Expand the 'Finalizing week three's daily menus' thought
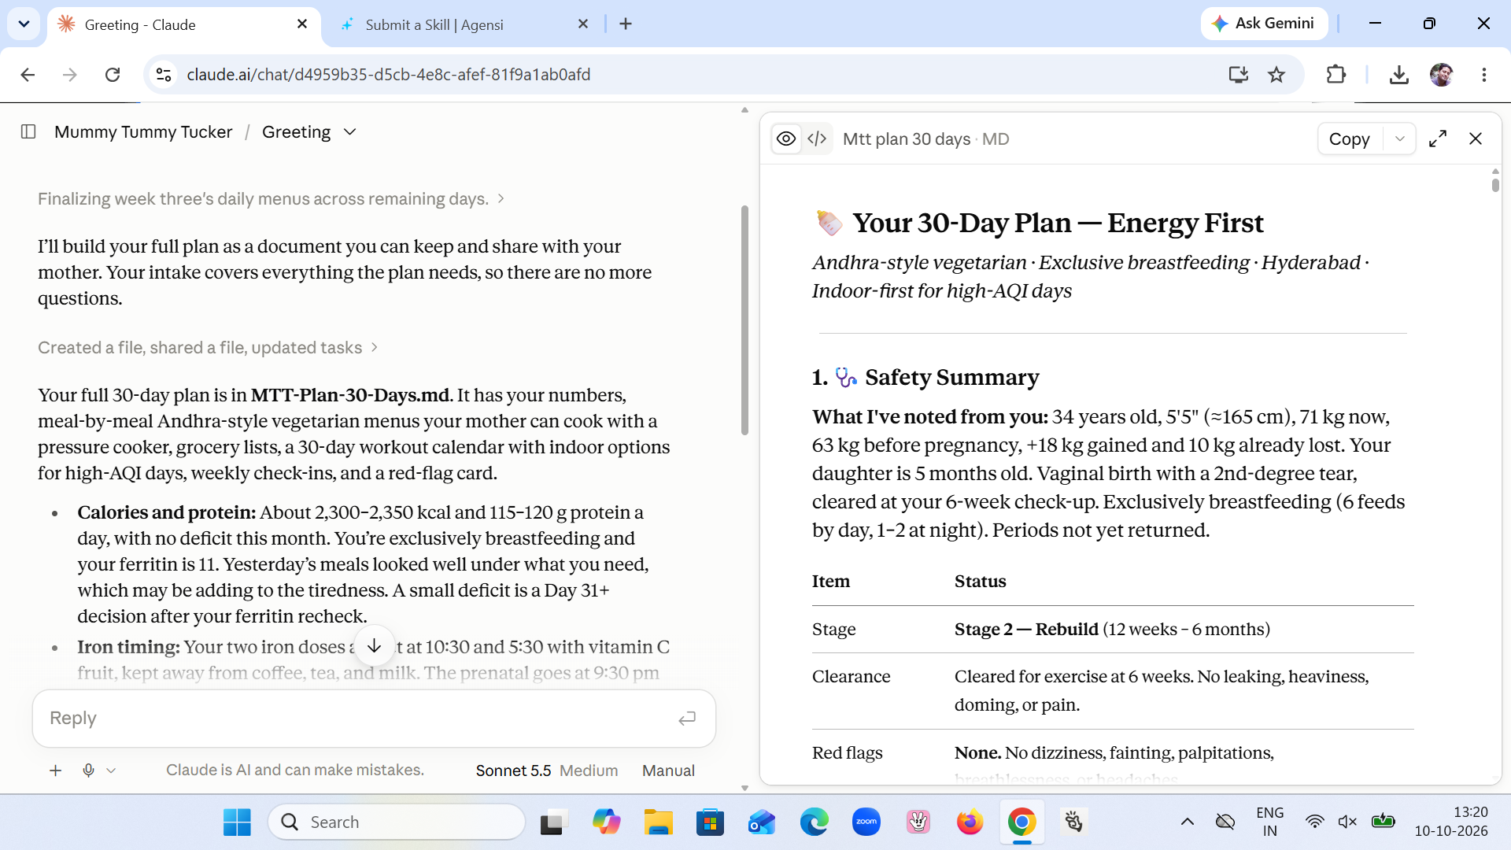 click(x=271, y=199)
